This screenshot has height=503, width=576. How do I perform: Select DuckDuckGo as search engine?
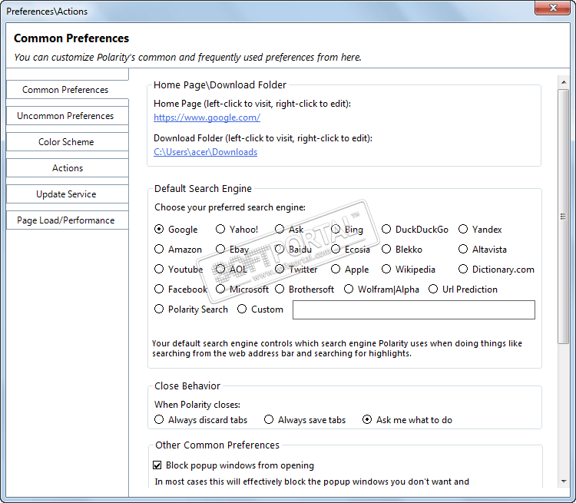click(387, 230)
